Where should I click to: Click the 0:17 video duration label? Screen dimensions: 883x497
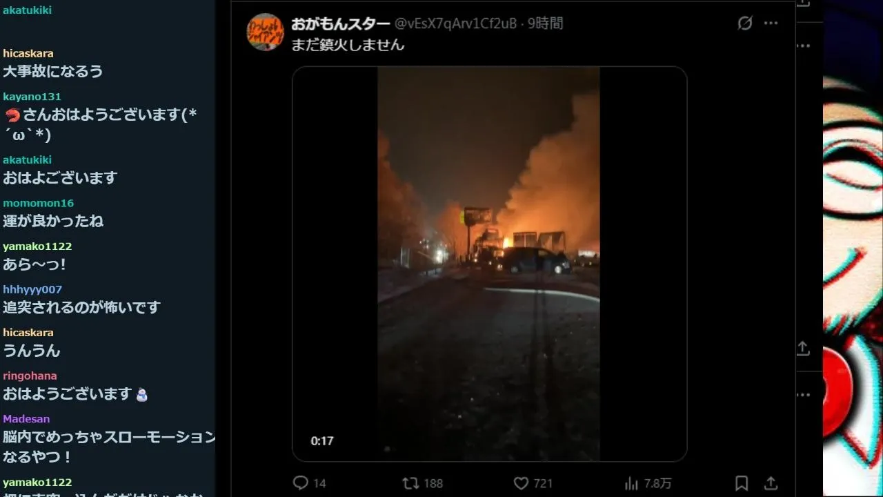tap(322, 440)
